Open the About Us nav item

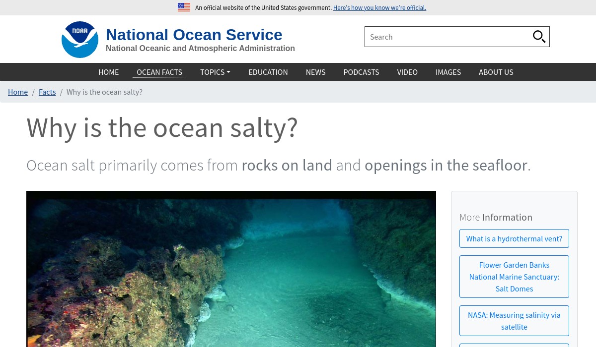(x=496, y=72)
